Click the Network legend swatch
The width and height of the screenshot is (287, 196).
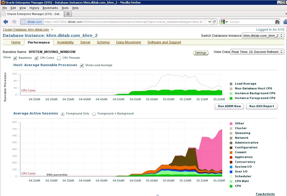[231, 138]
